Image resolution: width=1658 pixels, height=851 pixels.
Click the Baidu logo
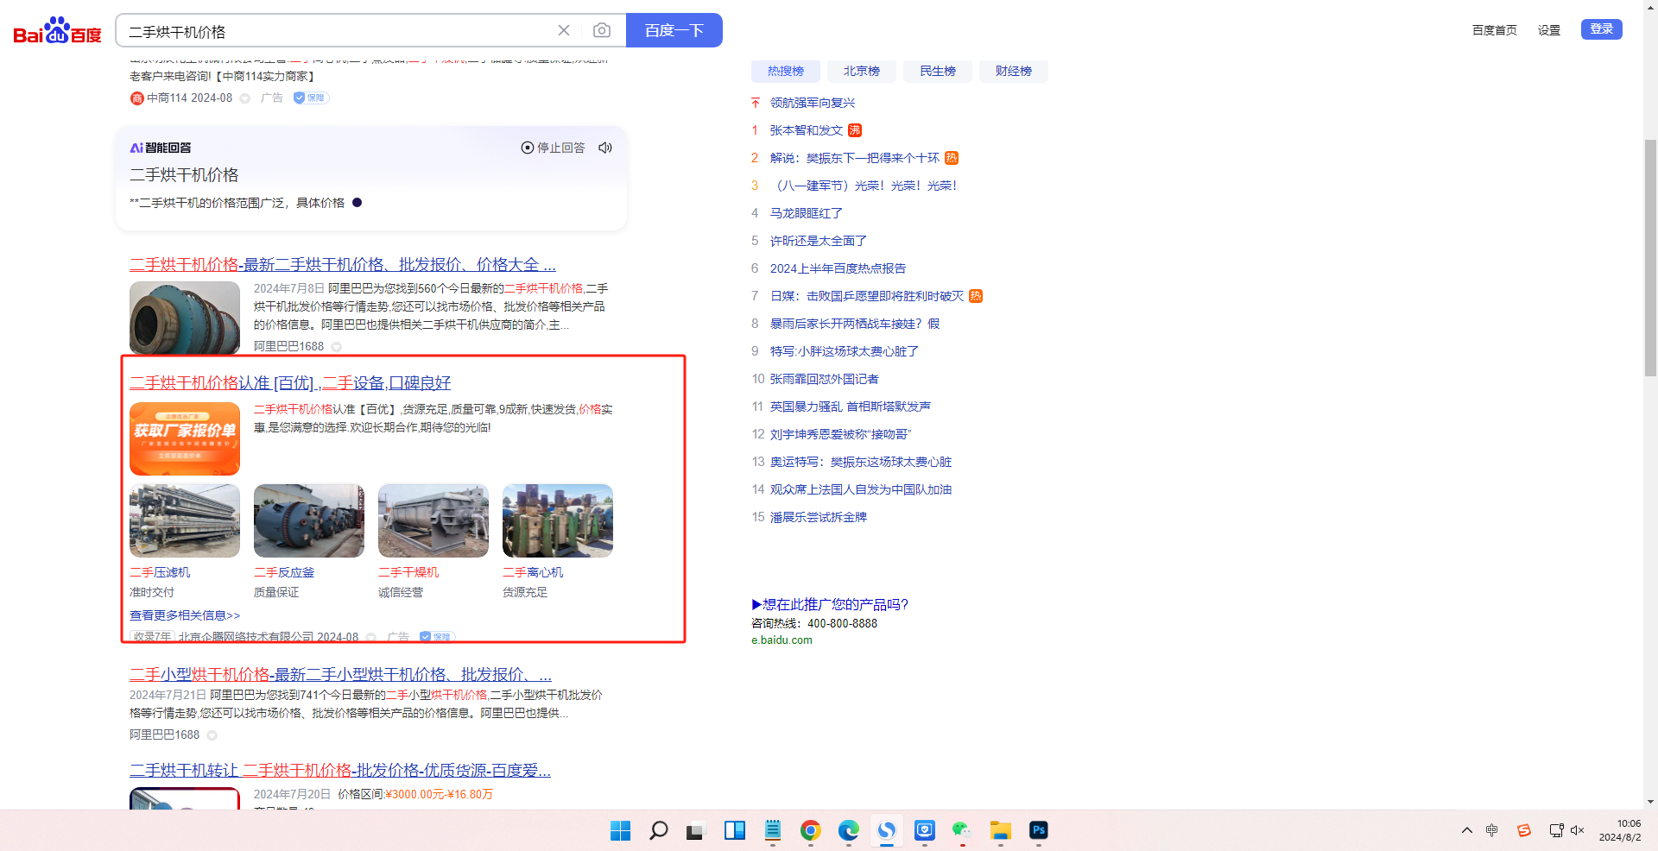coord(57,32)
